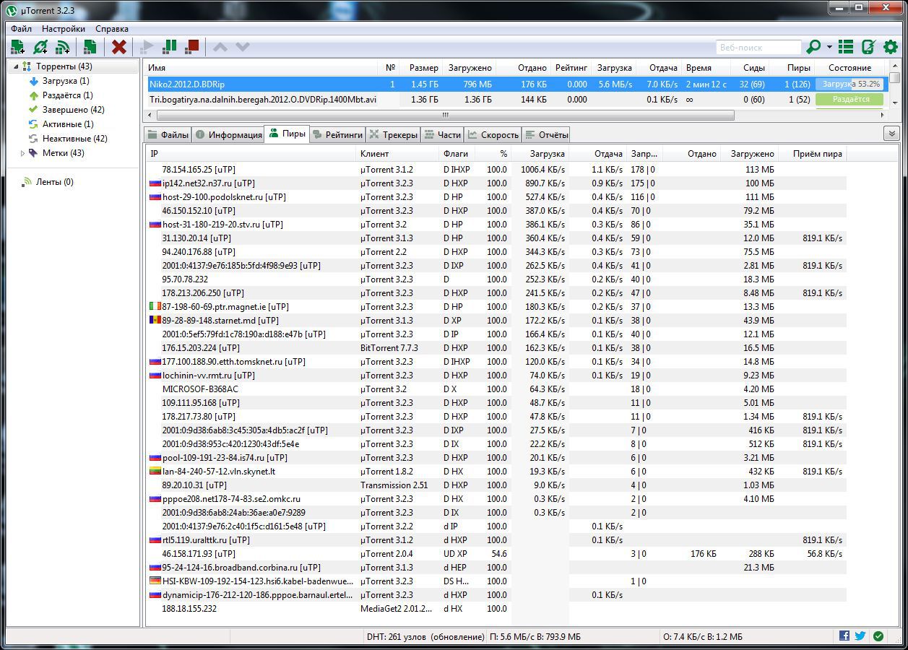The image size is (908, 650).
Task: Click DHT: 261 узлов status text
Action: click(x=425, y=637)
